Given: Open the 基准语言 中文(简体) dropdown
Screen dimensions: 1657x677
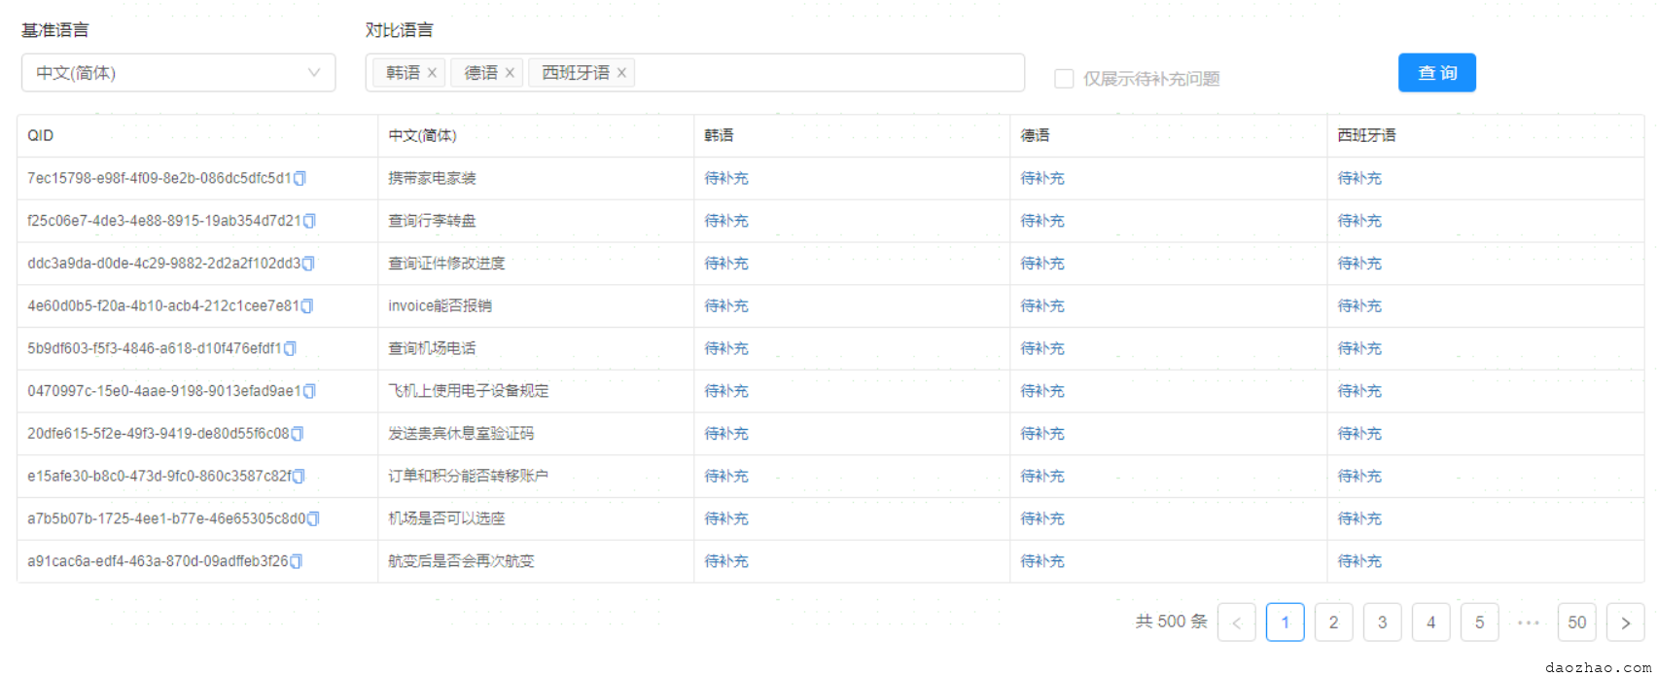Looking at the screenshot, I should coord(179,73).
